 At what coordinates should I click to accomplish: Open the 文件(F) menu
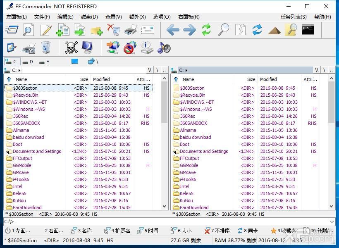(x=42, y=17)
